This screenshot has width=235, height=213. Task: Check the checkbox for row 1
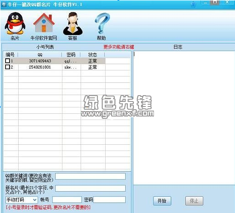coord(7,61)
